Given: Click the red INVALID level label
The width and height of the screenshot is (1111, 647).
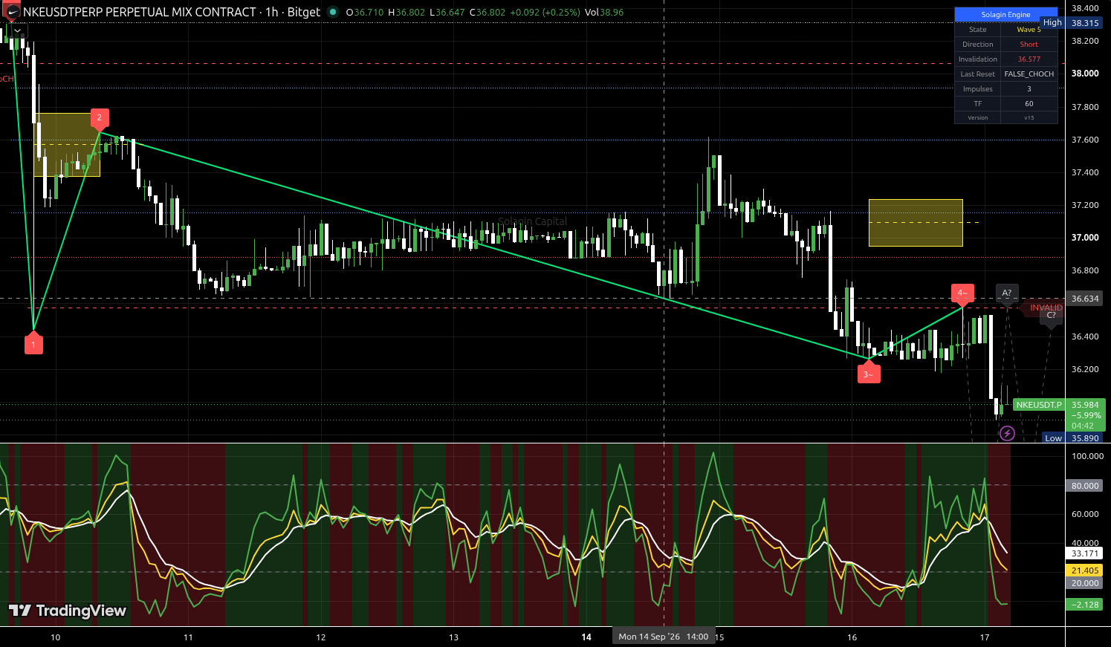Looking at the screenshot, I should click(x=1046, y=308).
